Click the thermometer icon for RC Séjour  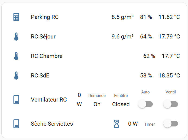(x=16, y=37)
